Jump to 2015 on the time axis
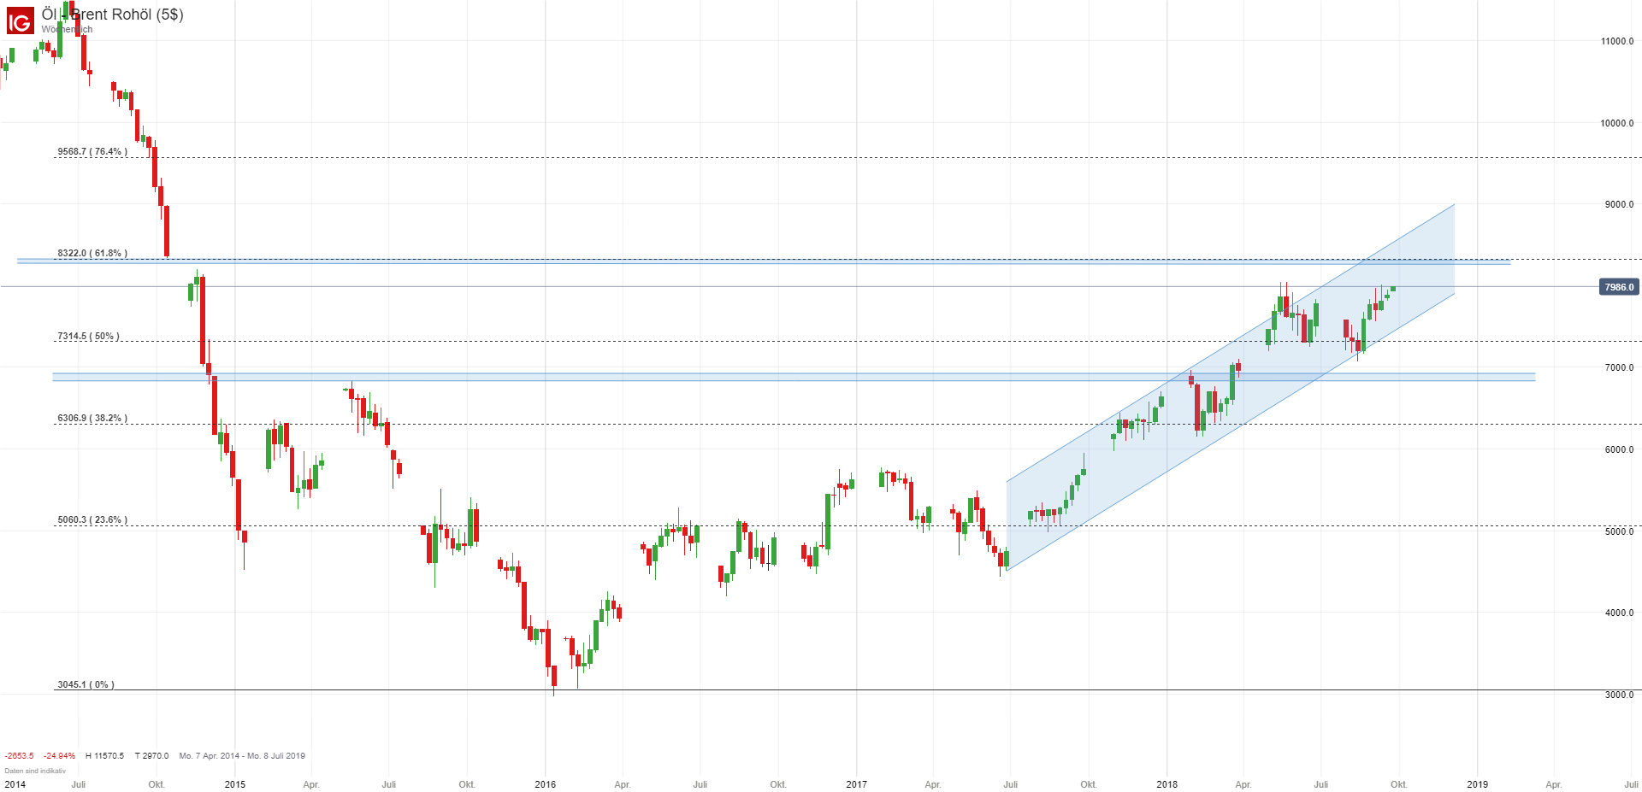The width and height of the screenshot is (1642, 792). (235, 784)
